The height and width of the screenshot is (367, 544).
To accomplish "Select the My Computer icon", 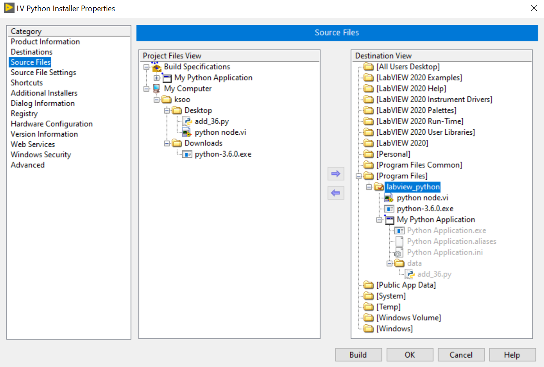I will coord(157,89).
